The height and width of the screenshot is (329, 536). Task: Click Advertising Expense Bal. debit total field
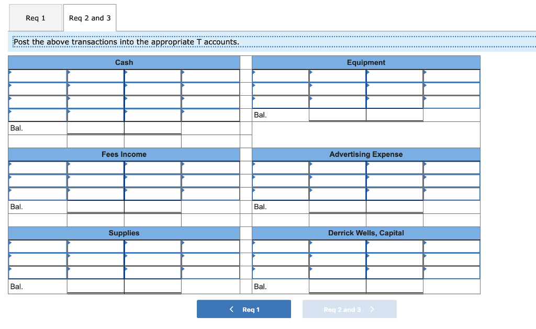pyautogui.click(x=338, y=207)
